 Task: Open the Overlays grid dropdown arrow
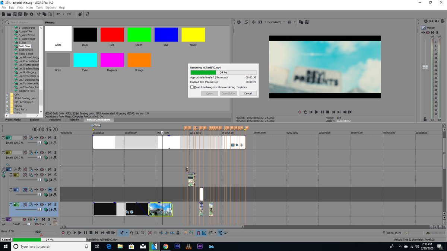[x=295, y=22]
